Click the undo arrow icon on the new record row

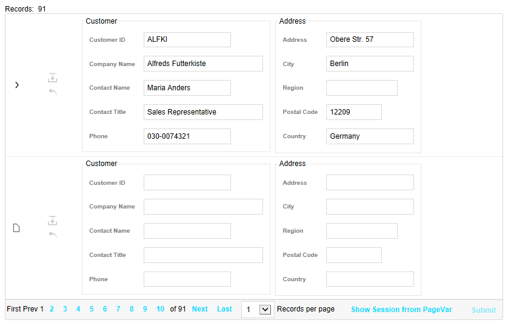pyautogui.click(x=53, y=235)
